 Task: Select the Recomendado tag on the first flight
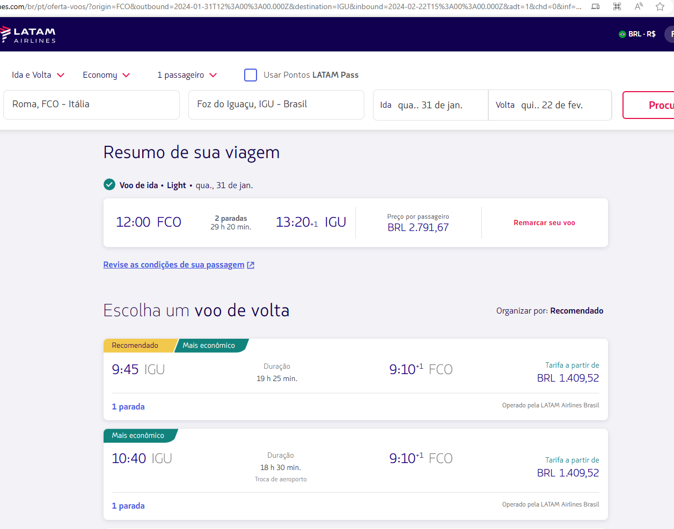tap(135, 345)
